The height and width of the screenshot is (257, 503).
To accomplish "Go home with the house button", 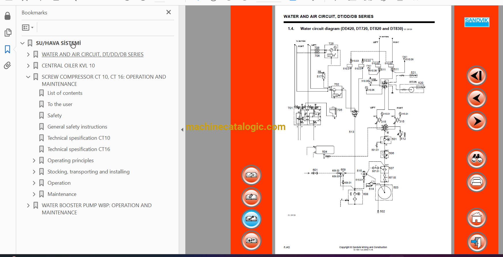I will (x=476, y=218).
